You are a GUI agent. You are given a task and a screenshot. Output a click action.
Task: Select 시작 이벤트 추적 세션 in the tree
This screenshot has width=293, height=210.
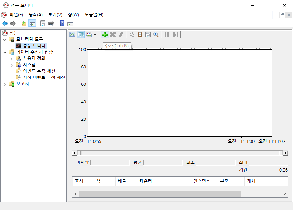(44, 77)
